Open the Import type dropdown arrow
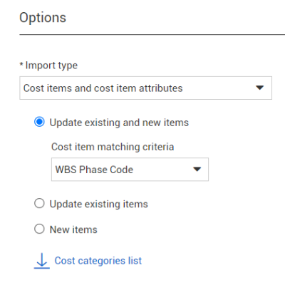Viewport: 285px width, 285px height. pos(259,88)
